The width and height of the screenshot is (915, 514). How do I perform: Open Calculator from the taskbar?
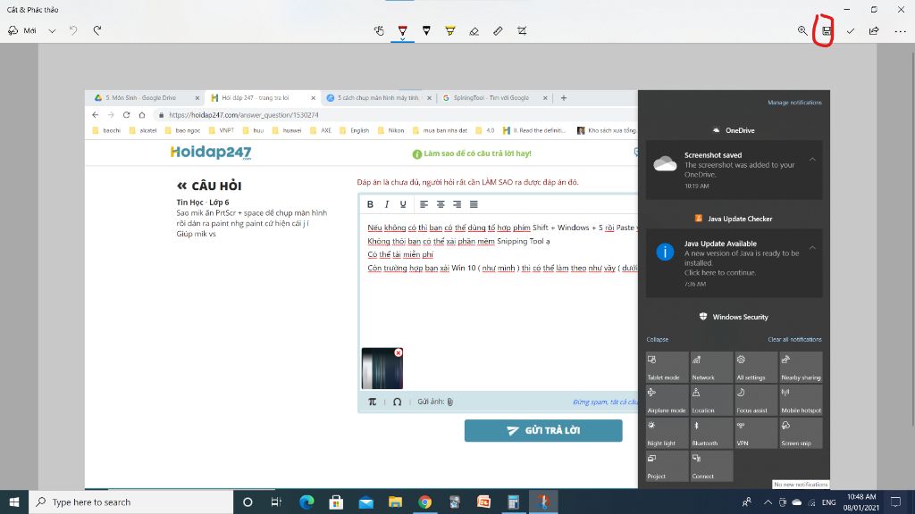pos(514,502)
